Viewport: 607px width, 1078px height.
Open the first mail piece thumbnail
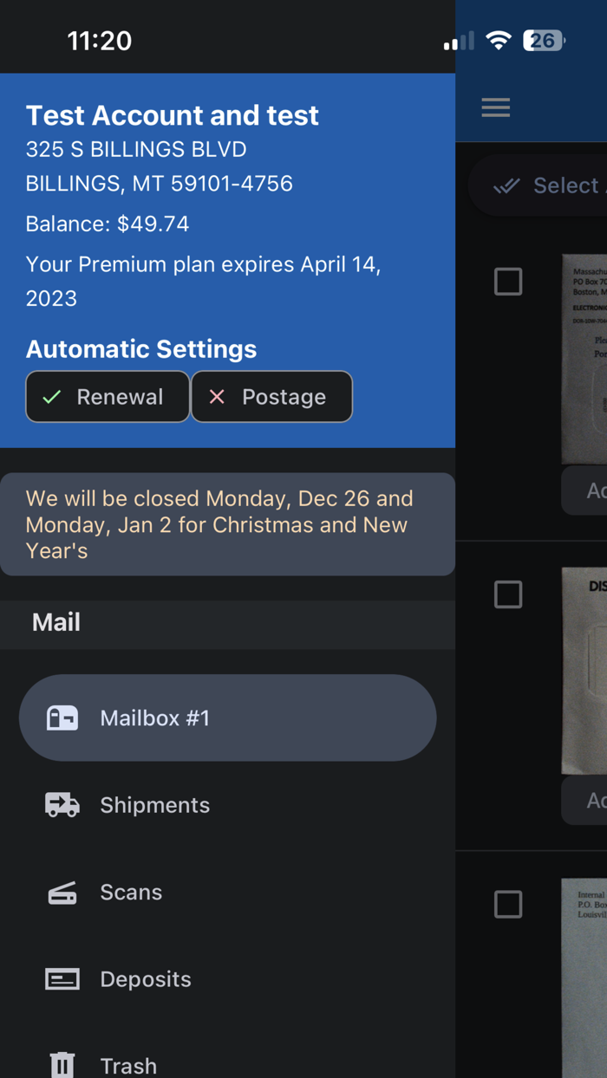(590, 355)
